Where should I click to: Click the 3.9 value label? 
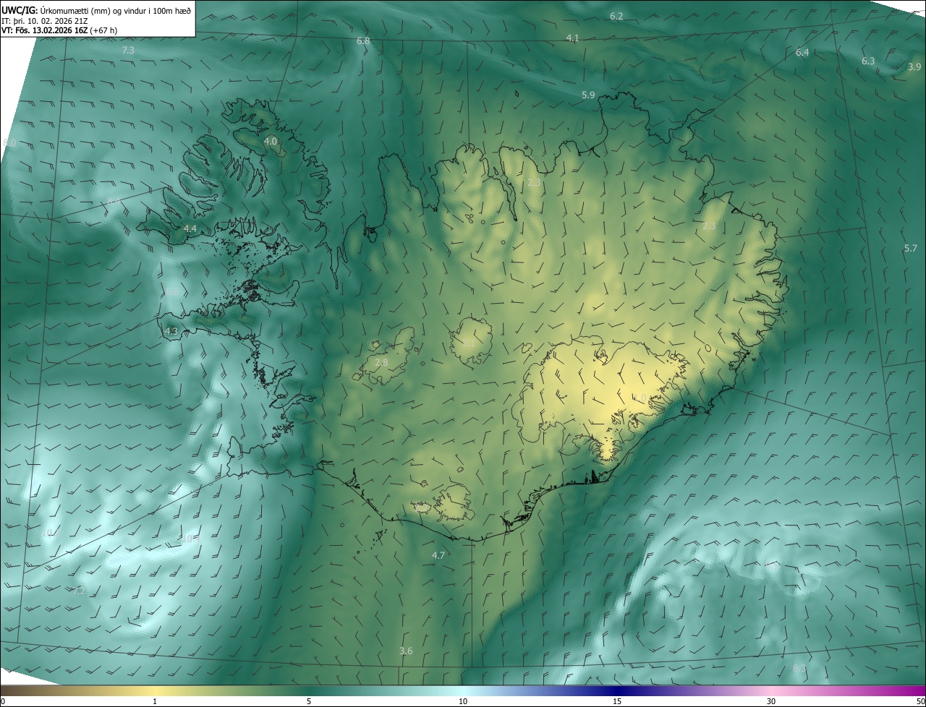pyautogui.click(x=914, y=67)
